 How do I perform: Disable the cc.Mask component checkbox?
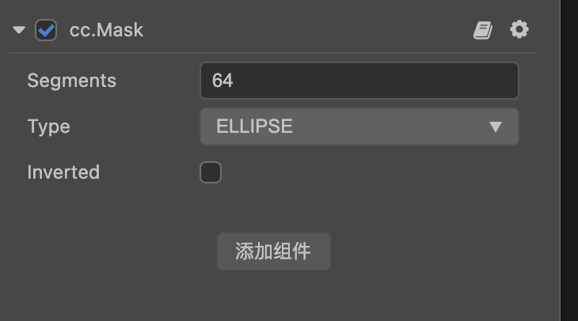(x=46, y=31)
